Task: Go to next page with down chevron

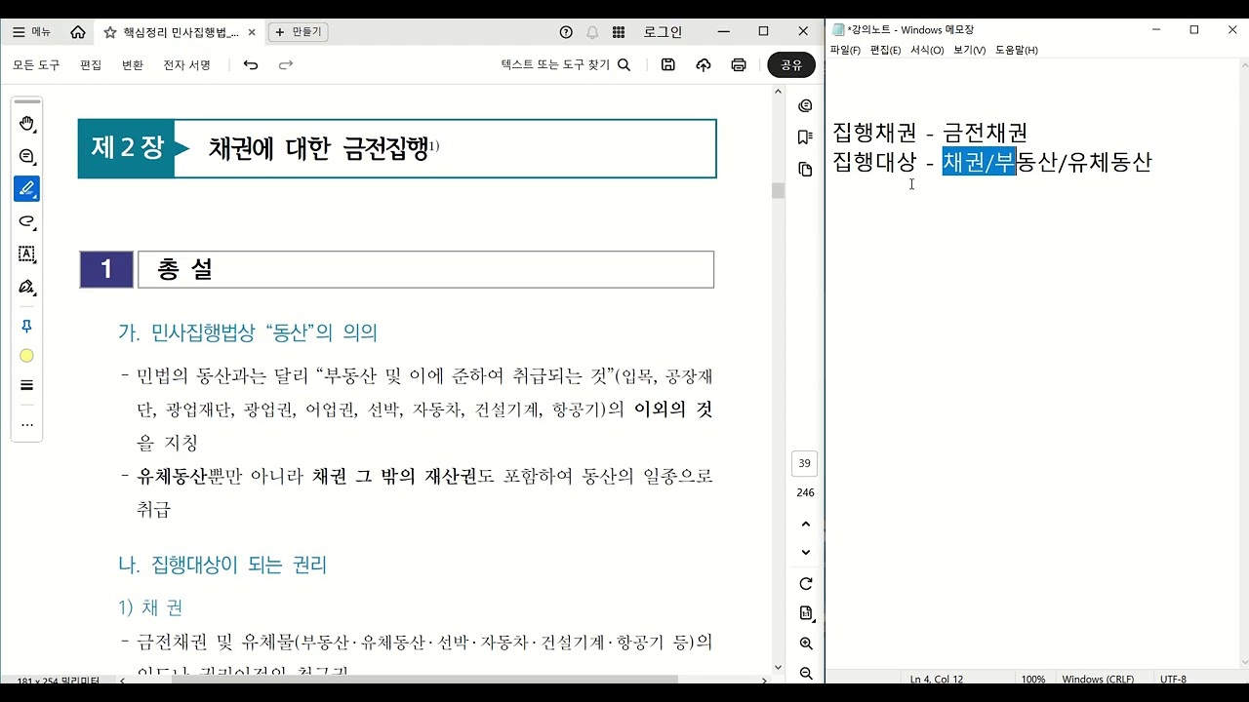Action: 805,553
